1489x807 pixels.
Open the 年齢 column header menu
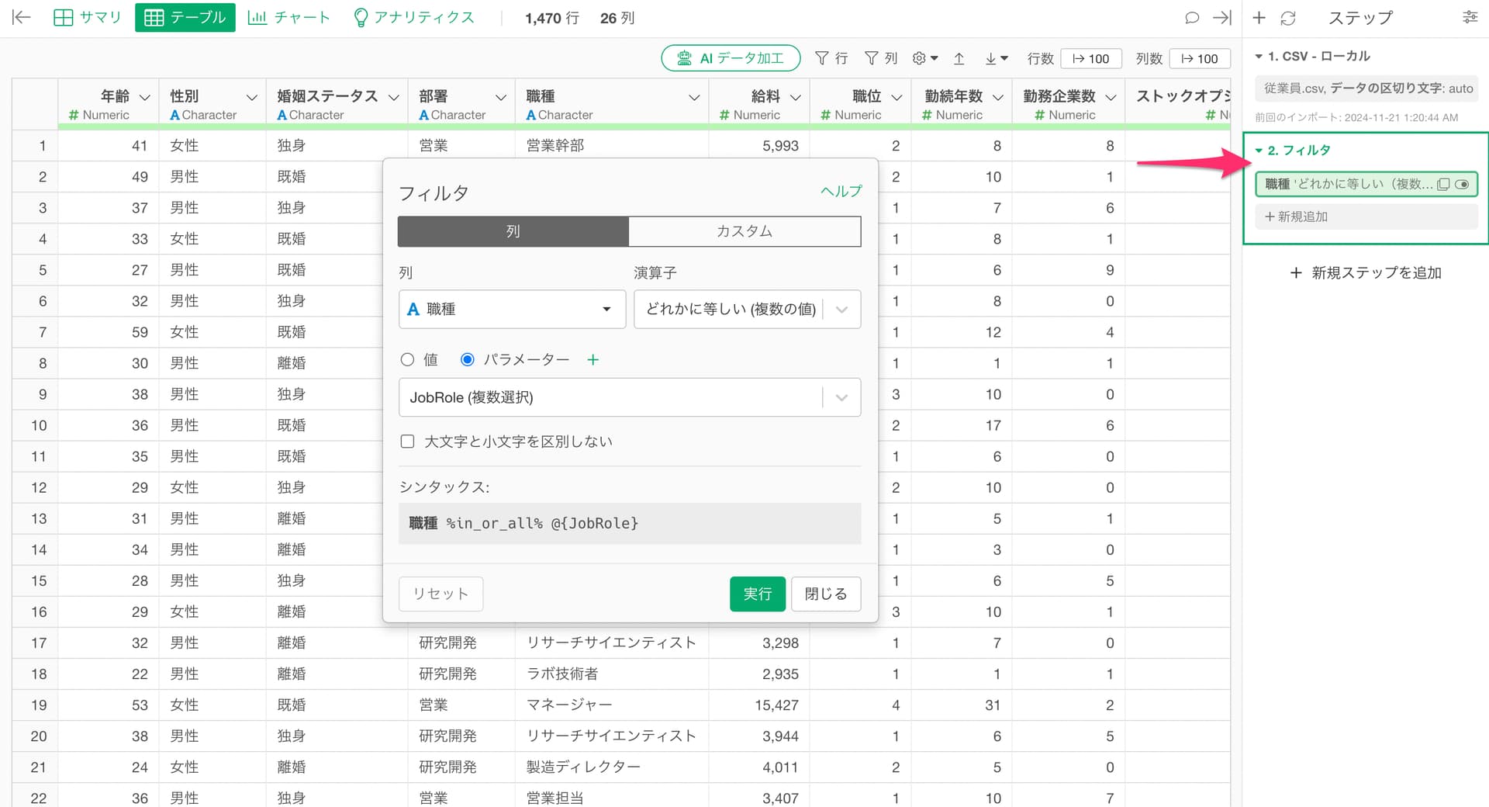(x=144, y=97)
